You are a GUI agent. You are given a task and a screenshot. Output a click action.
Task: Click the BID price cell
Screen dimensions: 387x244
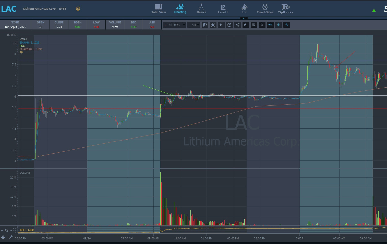pyautogui.click(x=134, y=25)
